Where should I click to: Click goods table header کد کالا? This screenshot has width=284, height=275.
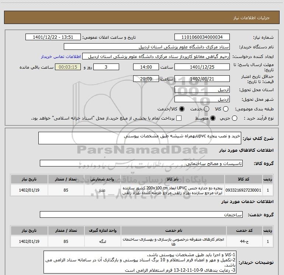pos(243,179)
